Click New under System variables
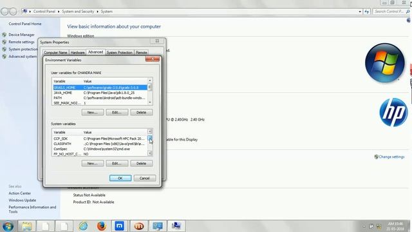This screenshot has height=232, width=412. pos(93,163)
